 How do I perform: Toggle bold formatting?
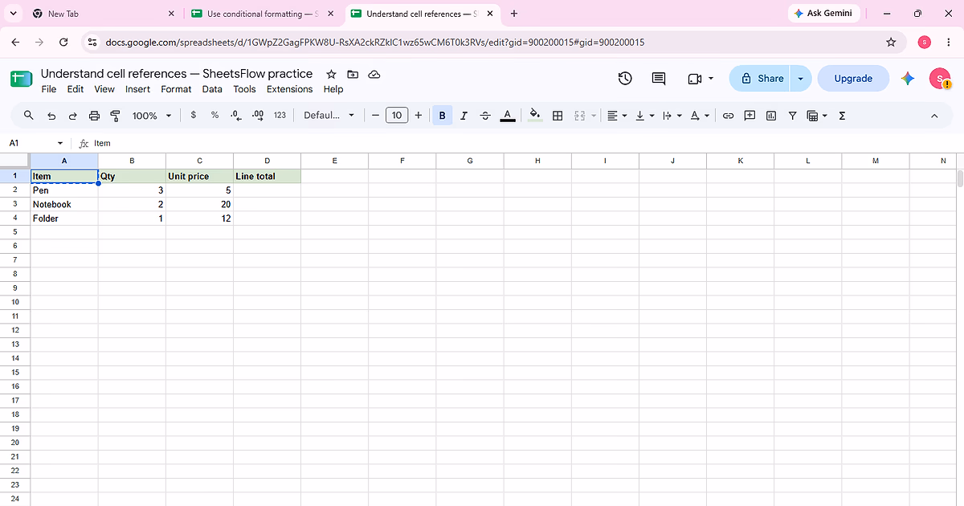click(x=442, y=116)
